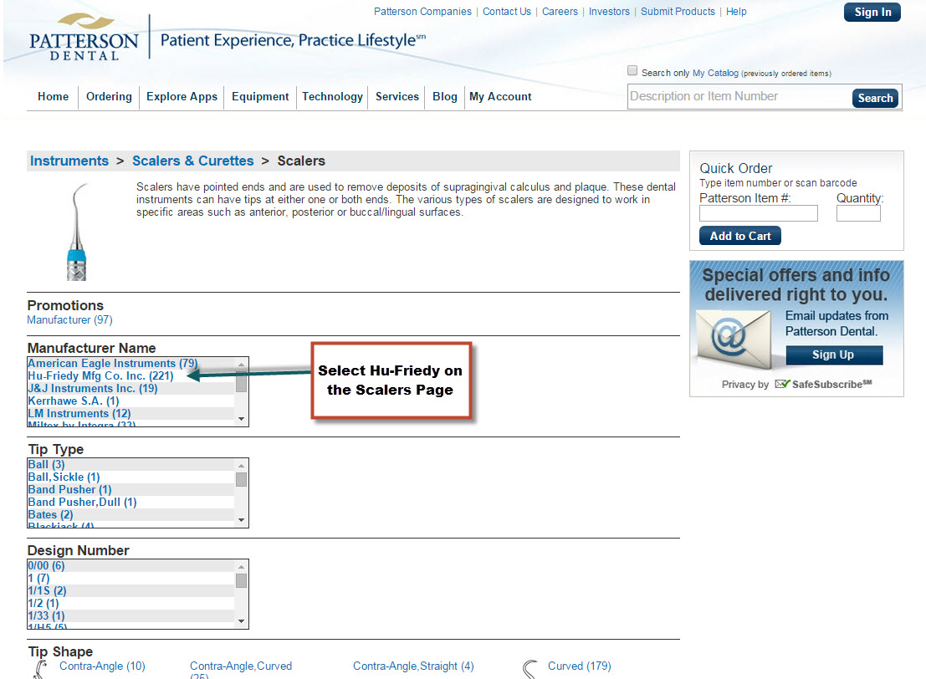Go to Instruments breadcrumb
The image size is (926, 679).
coord(69,161)
